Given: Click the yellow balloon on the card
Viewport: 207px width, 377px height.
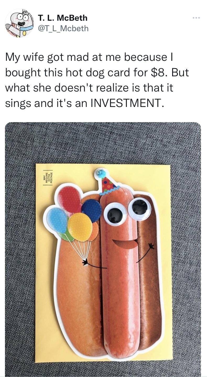Looking at the screenshot, I should click(80, 227).
